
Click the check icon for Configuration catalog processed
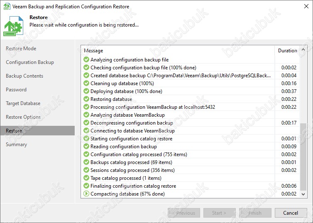(x=86, y=154)
